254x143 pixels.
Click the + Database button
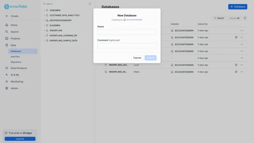(237, 7)
